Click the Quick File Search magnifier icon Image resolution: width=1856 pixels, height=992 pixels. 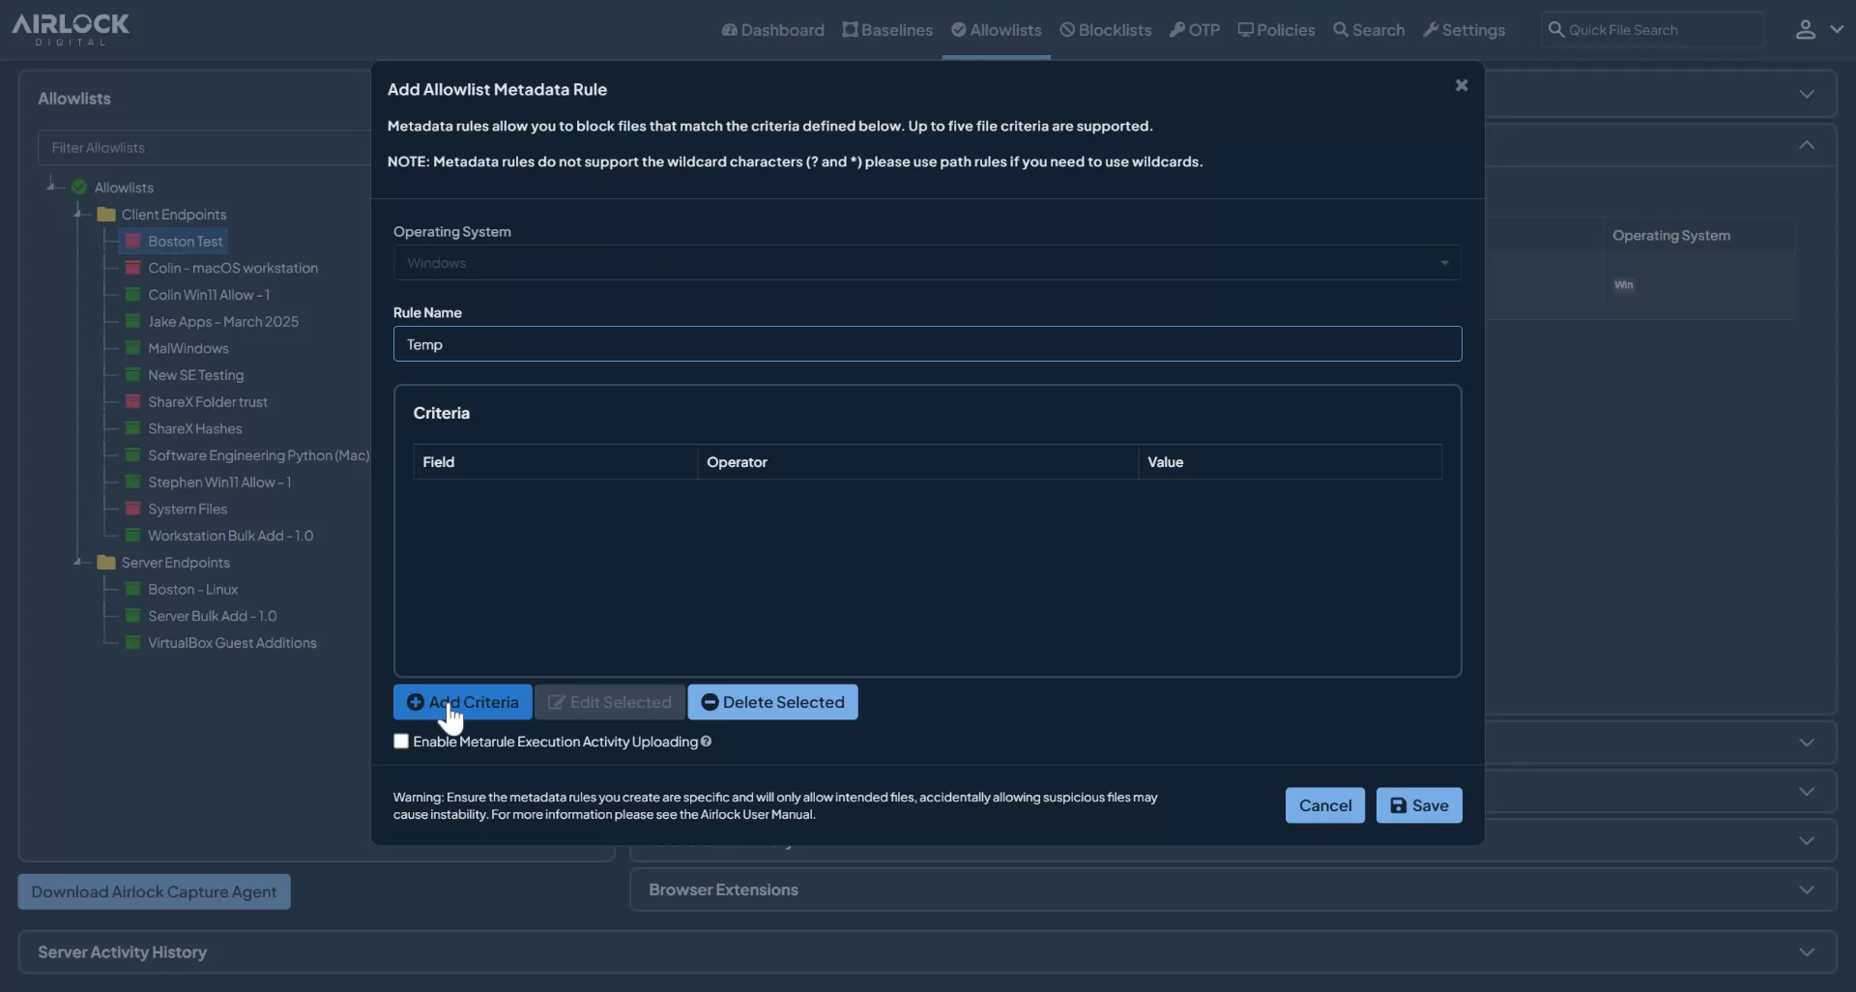click(x=1556, y=29)
